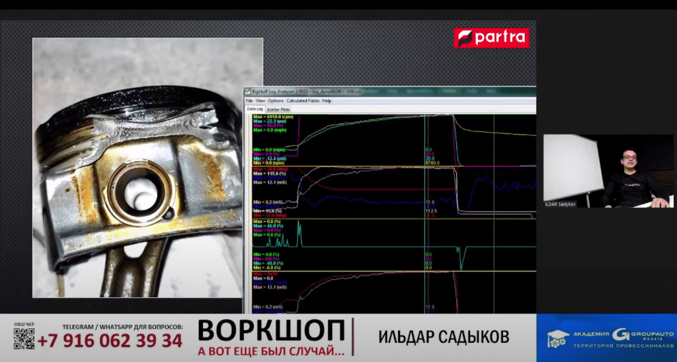Image resolution: width=677 pixels, height=362 pixels.
Task: Switch to the Data Log tab
Action: click(255, 108)
